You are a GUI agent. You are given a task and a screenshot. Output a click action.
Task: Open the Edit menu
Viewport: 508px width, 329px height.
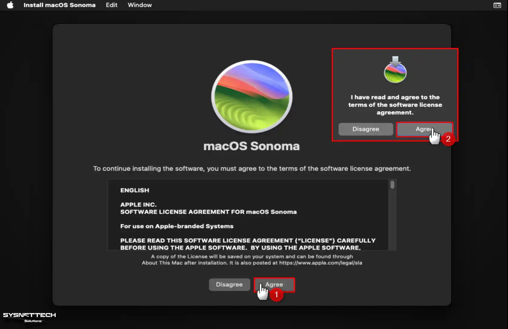click(x=111, y=5)
